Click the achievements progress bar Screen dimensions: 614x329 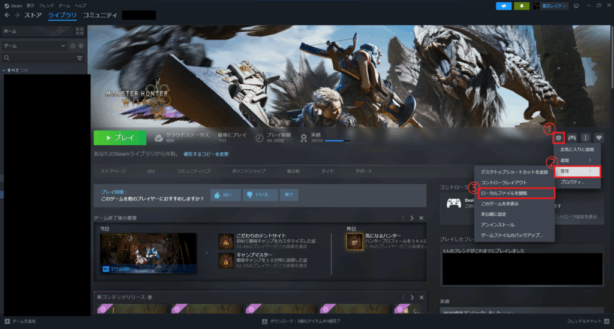tap(338, 141)
